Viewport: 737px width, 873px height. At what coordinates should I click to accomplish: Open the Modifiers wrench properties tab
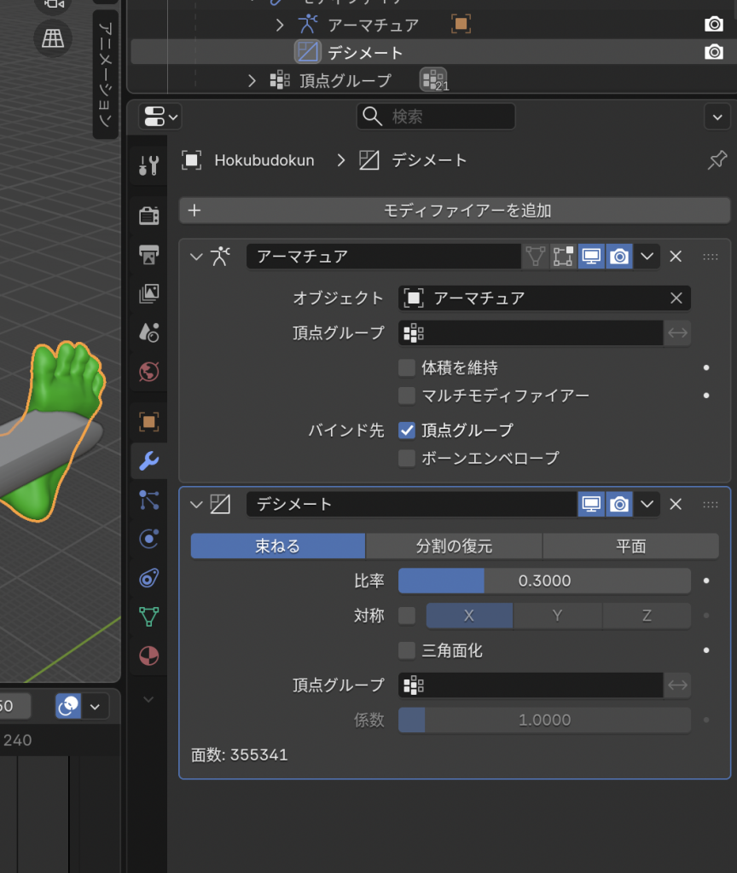click(x=148, y=461)
